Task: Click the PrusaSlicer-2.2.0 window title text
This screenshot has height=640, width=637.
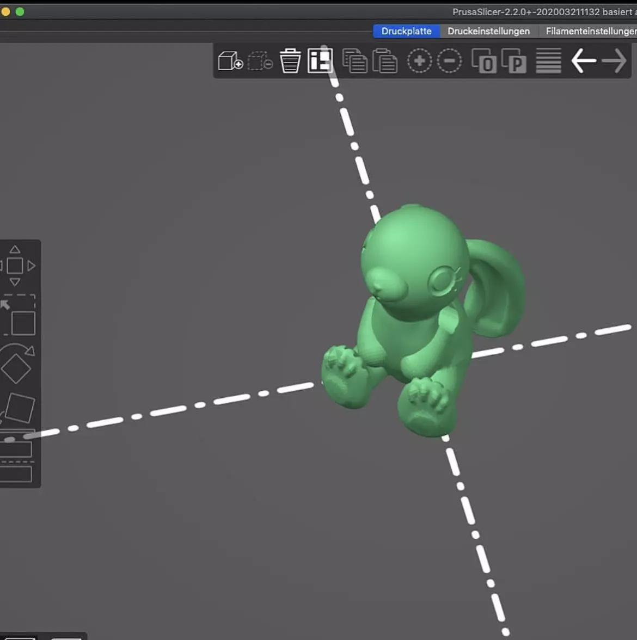Action: (x=544, y=12)
